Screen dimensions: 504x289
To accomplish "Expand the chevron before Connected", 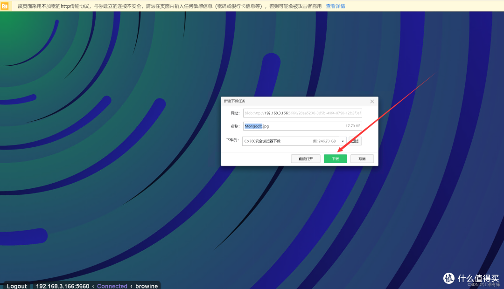I will point(93,286).
